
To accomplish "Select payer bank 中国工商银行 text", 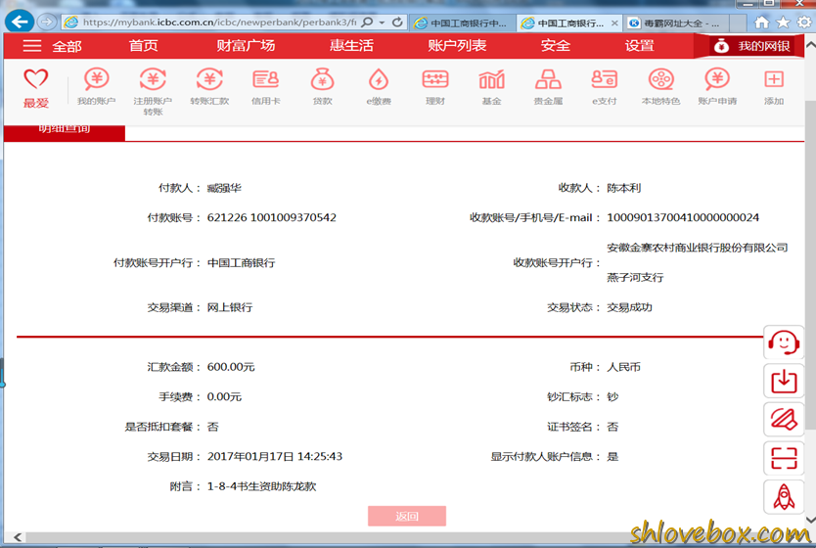I will pos(241,263).
